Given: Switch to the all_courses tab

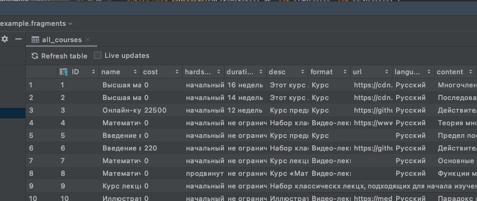Looking at the screenshot, I should pyautogui.click(x=61, y=39).
